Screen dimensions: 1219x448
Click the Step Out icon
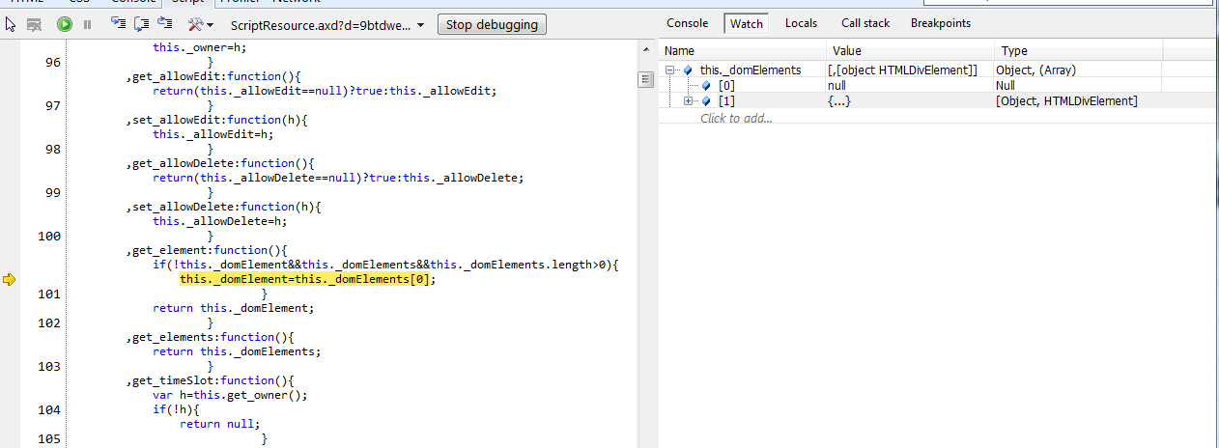point(164,24)
